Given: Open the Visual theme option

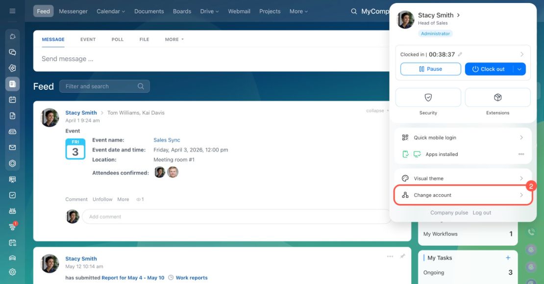Looking at the screenshot, I should tap(463, 179).
